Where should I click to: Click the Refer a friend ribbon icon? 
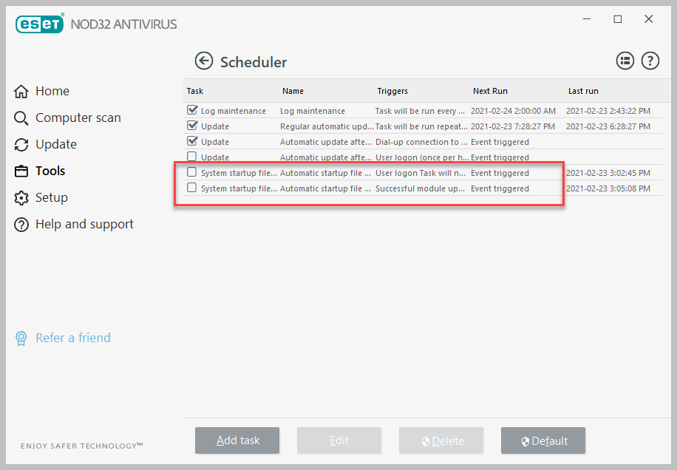point(21,338)
